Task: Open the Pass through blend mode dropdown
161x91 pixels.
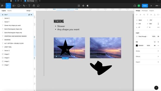Action: [x=143, y=36]
